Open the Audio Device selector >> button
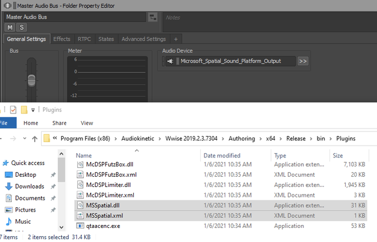Image resolution: width=377 pixels, height=242 pixels. click(303, 61)
